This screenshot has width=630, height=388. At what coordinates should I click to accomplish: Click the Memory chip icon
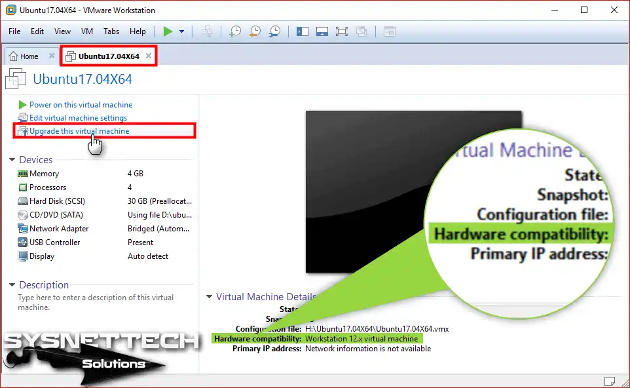point(22,174)
